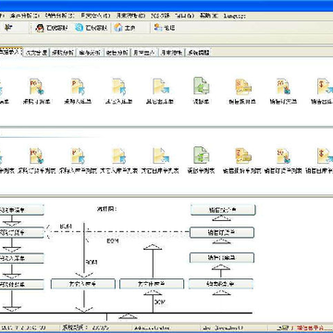
Task: Switch to the 采购分析 tab
Action: 63,53
